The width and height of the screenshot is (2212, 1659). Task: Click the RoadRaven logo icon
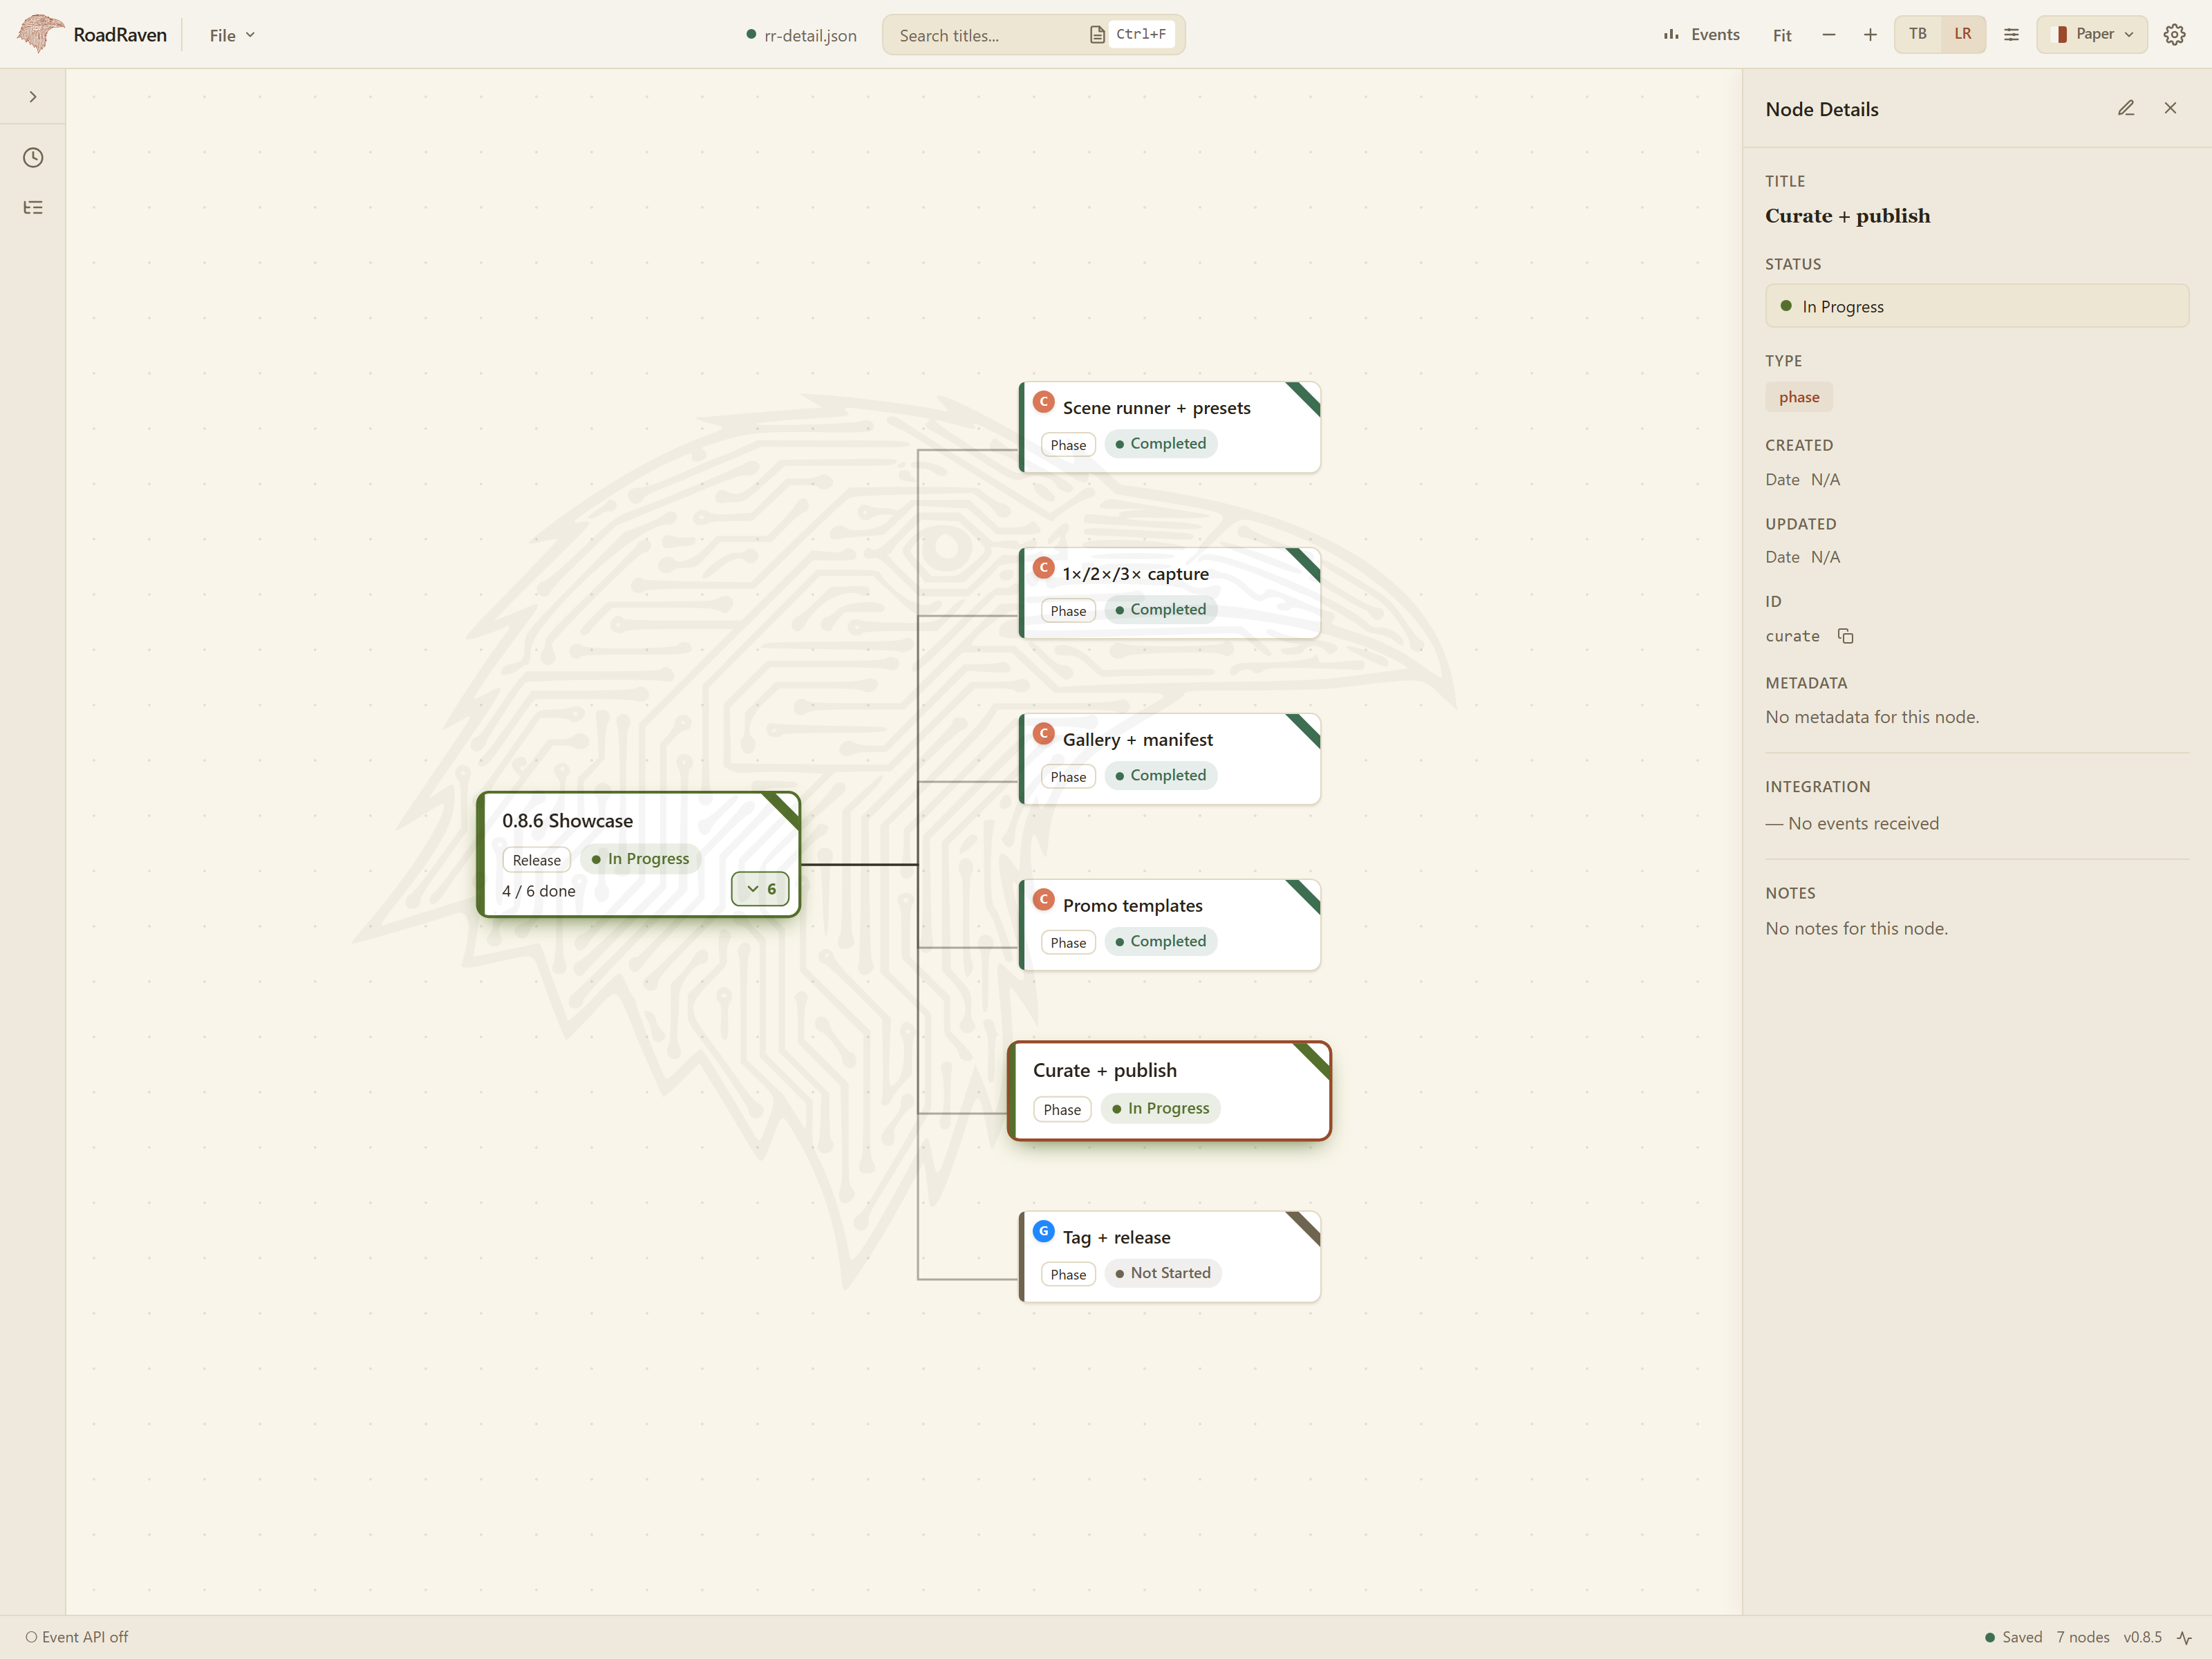pos(40,34)
